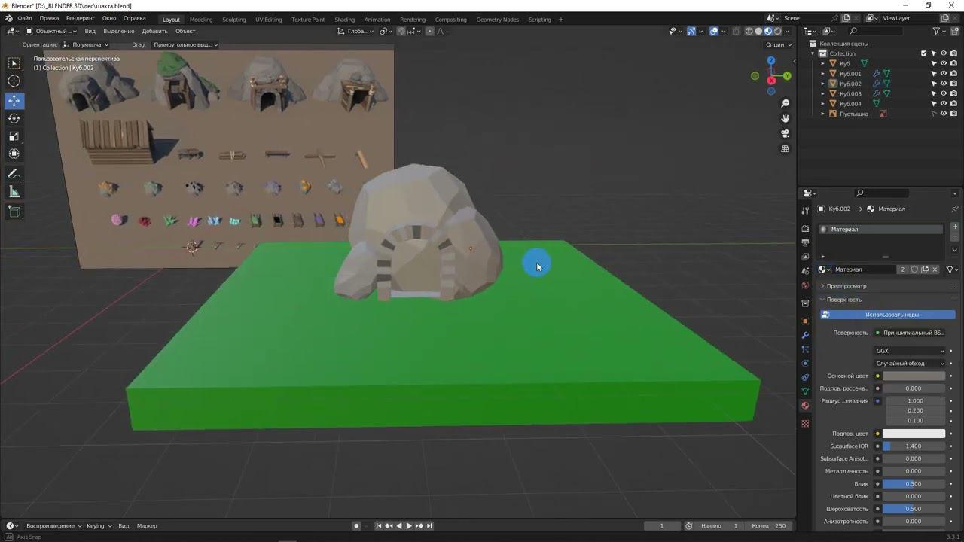Open the Modifiers wrench properties tab

coord(805,335)
